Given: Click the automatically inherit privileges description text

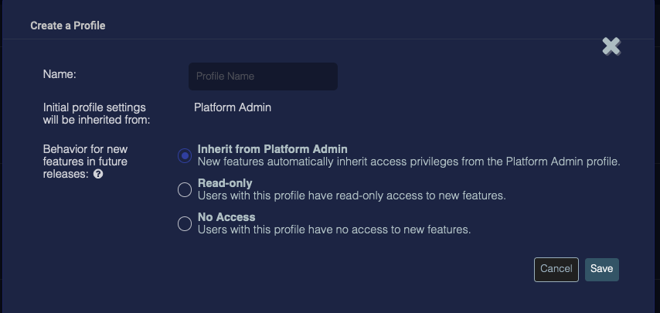Looking at the screenshot, I should pyautogui.click(x=409, y=162).
